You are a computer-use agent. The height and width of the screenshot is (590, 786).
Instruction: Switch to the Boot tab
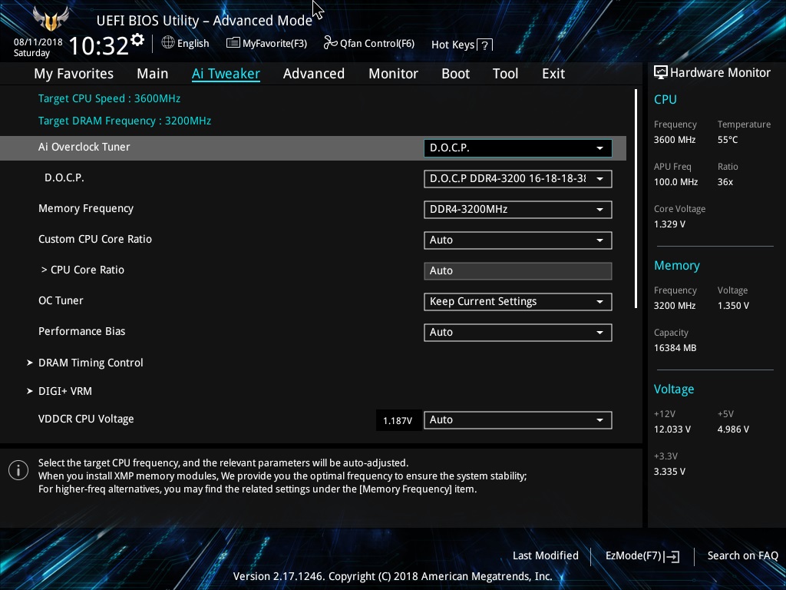pyautogui.click(x=455, y=74)
